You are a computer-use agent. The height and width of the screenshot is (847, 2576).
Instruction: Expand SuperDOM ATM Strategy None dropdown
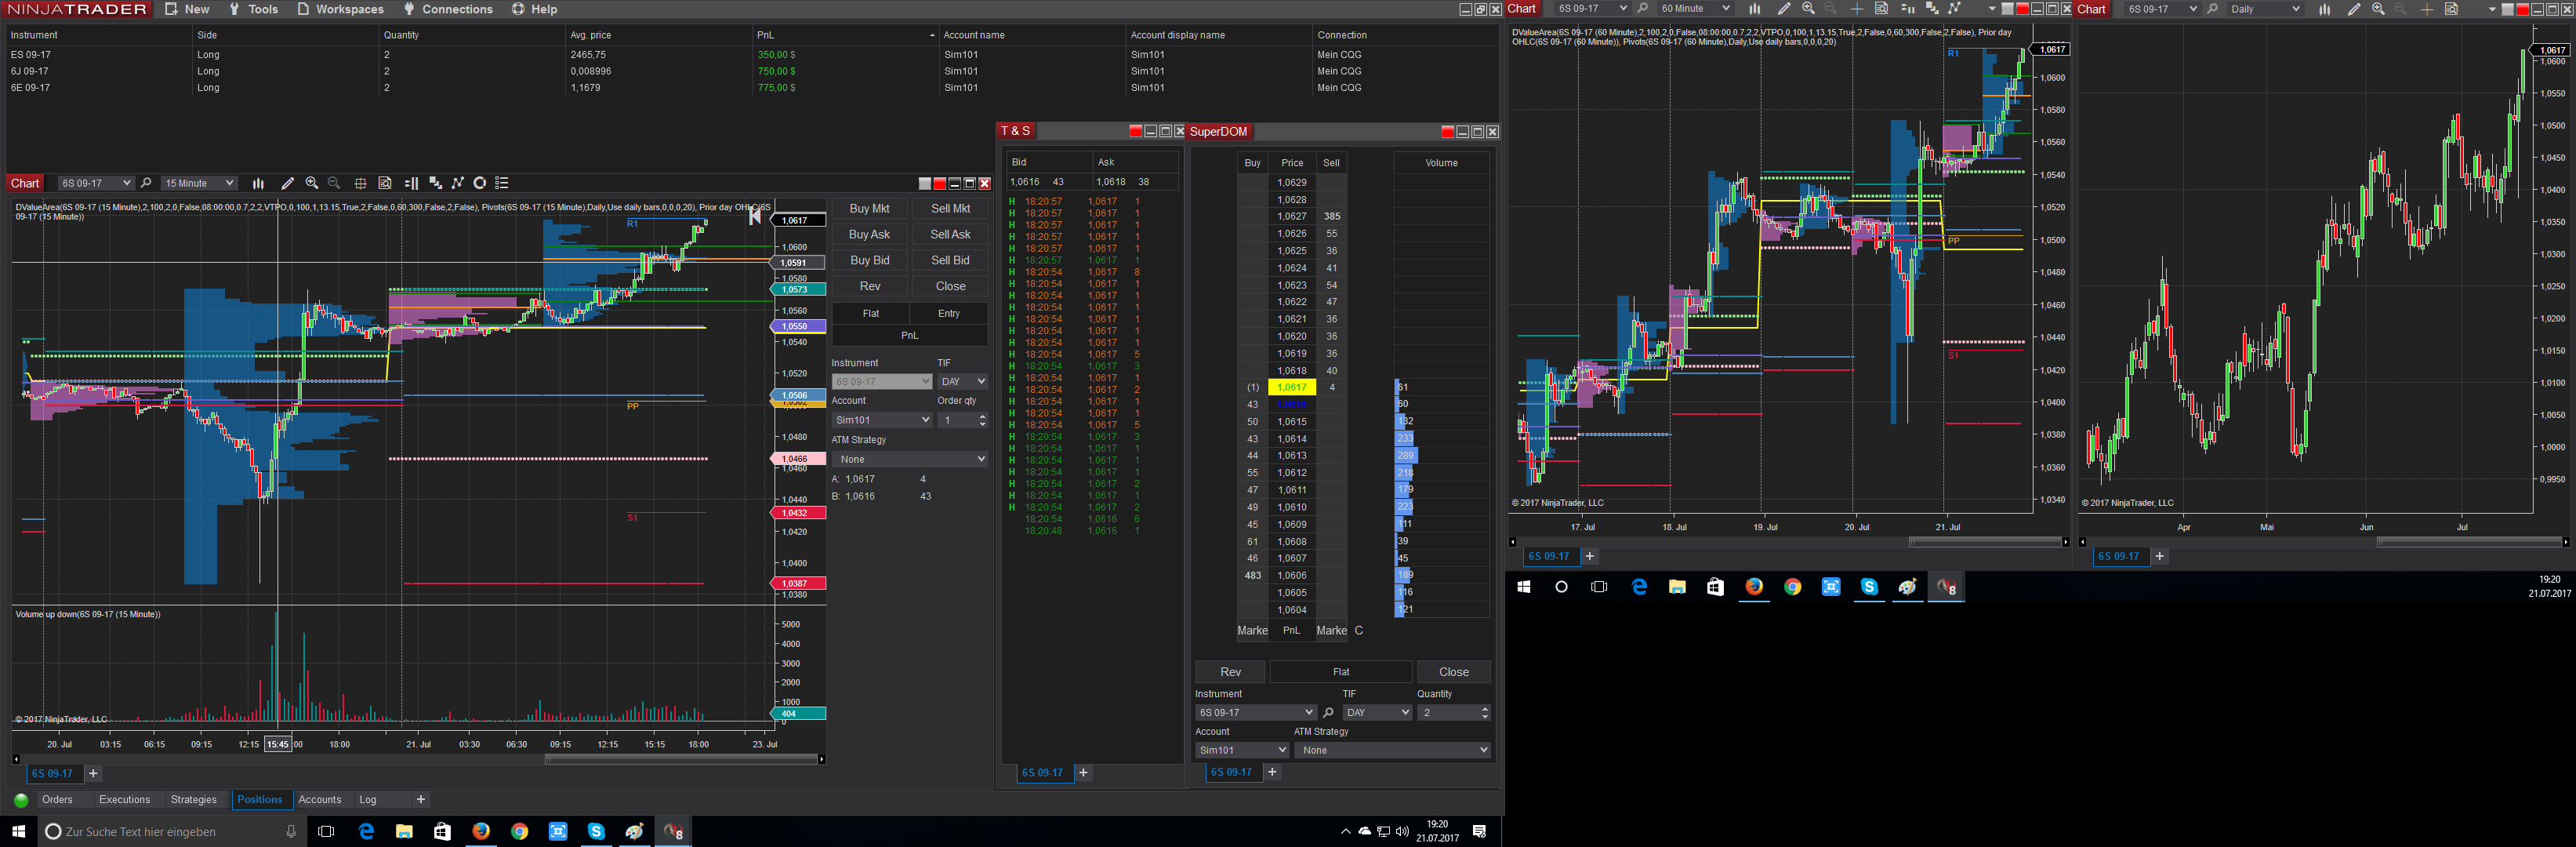pos(1392,750)
